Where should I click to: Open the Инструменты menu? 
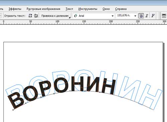click(x=88, y=9)
